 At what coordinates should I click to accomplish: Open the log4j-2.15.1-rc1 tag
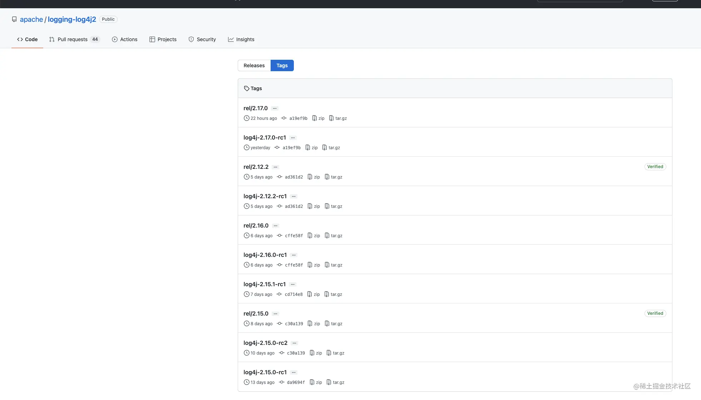(x=265, y=284)
